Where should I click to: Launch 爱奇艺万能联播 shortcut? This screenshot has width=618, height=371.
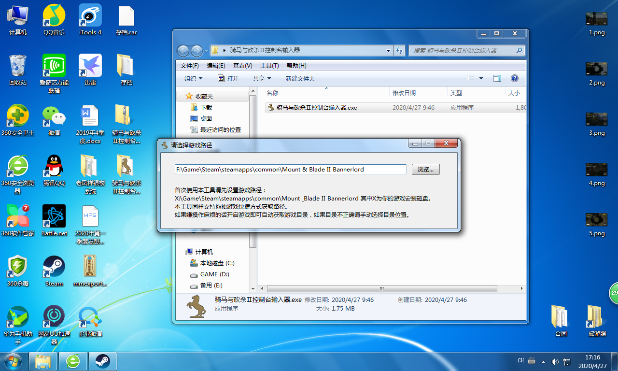coord(54,73)
